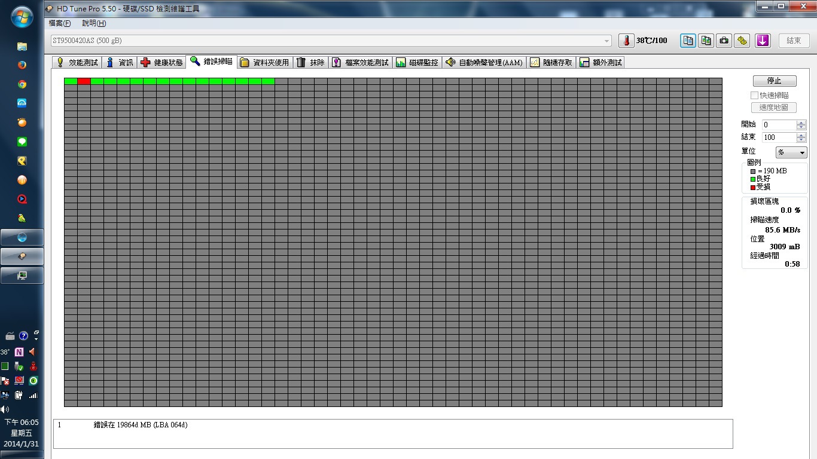Image resolution: width=817 pixels, height=459 pixels.
Task: Click the thermometer temperature icon
Action: [626, 41]
